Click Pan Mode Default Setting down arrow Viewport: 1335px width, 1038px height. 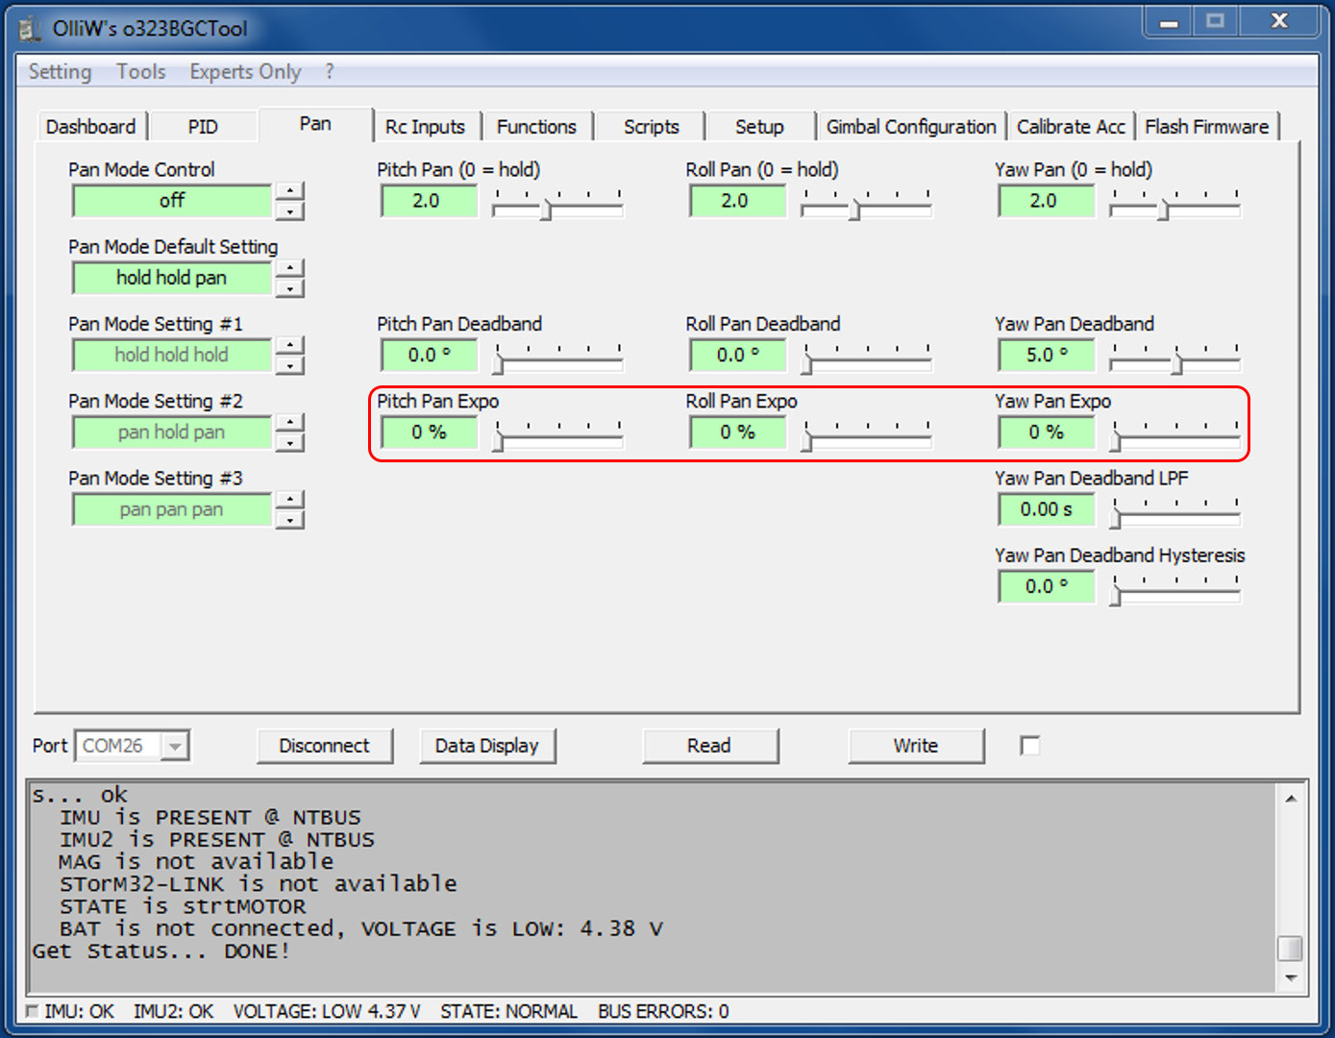click(x=289, y=288)
